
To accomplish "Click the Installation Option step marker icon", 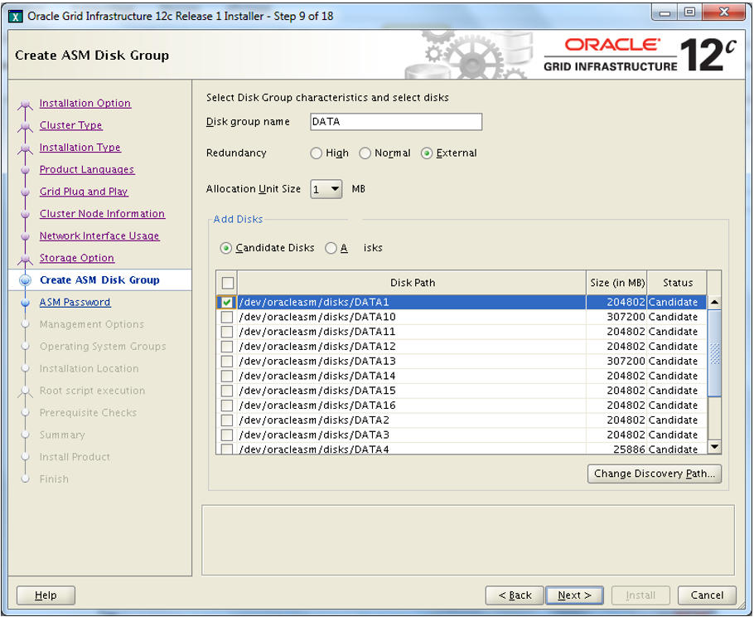I will click(25, 104).
